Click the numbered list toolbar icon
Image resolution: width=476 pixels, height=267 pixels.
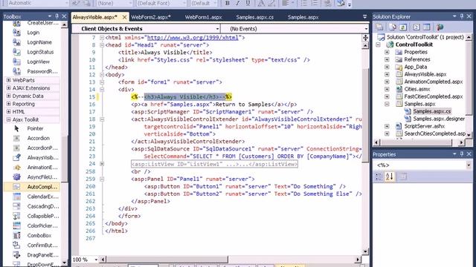pos(315,3)
